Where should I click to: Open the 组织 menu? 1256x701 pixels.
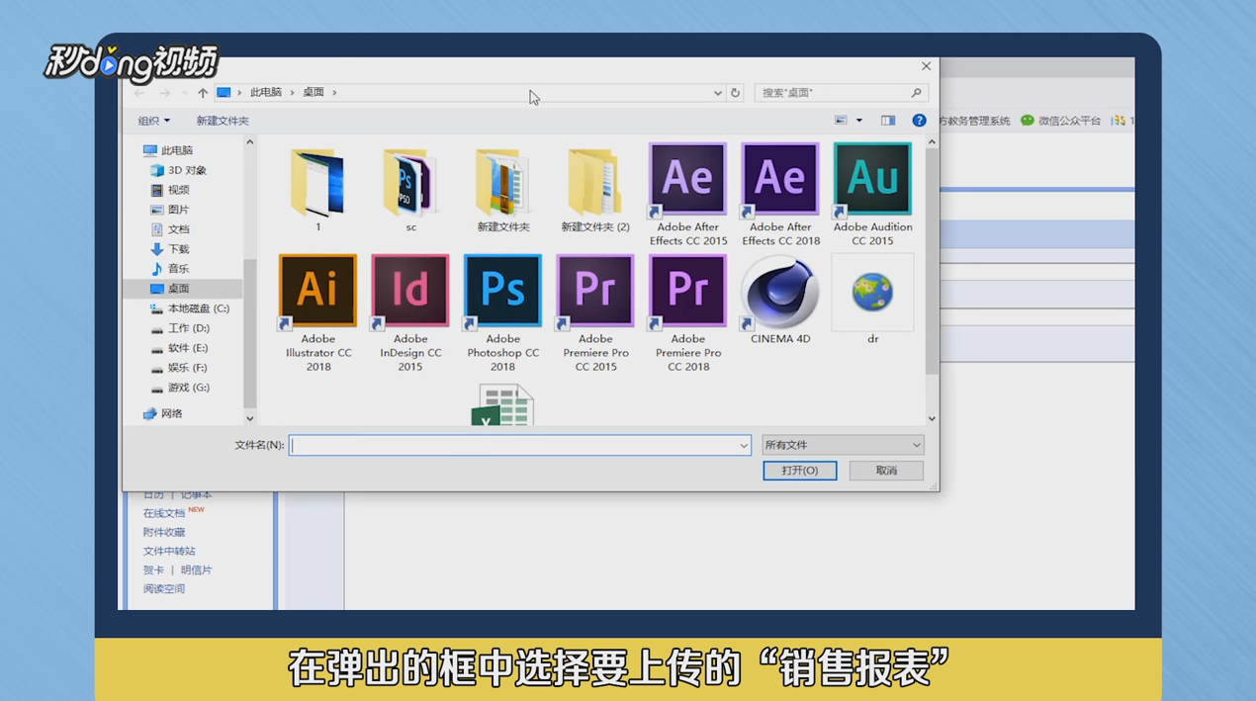point(153,121)
